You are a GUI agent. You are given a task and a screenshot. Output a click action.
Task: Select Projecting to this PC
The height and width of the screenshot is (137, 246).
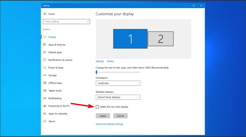tap(59, 106)
